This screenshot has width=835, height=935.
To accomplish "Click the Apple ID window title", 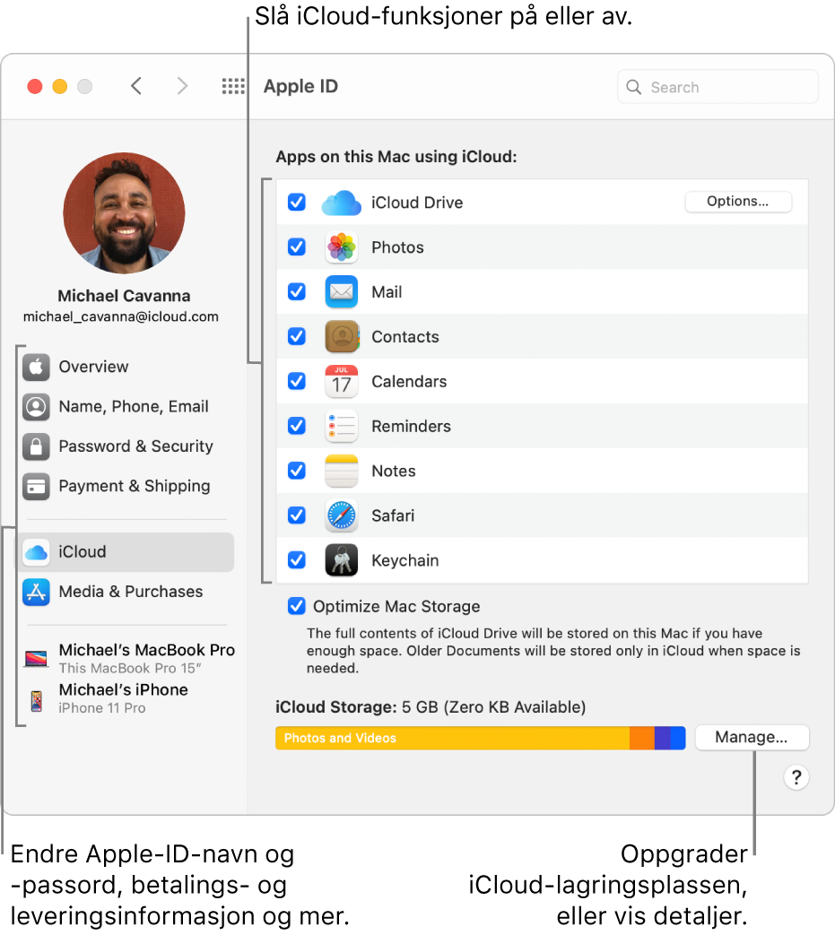I will click(300, 86).
